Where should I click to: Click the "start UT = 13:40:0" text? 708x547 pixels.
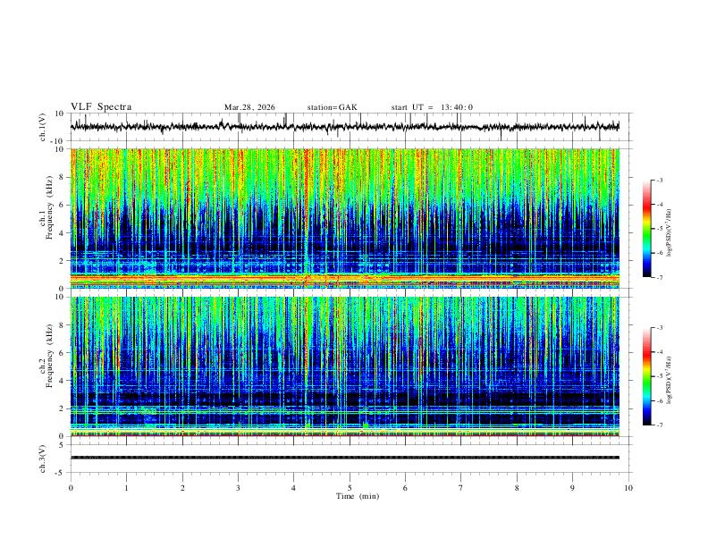coord(432,107)
